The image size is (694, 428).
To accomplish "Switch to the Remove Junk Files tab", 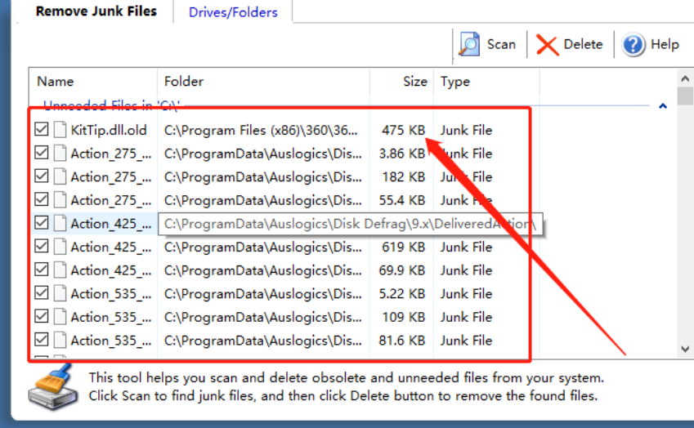I will 96,11.
